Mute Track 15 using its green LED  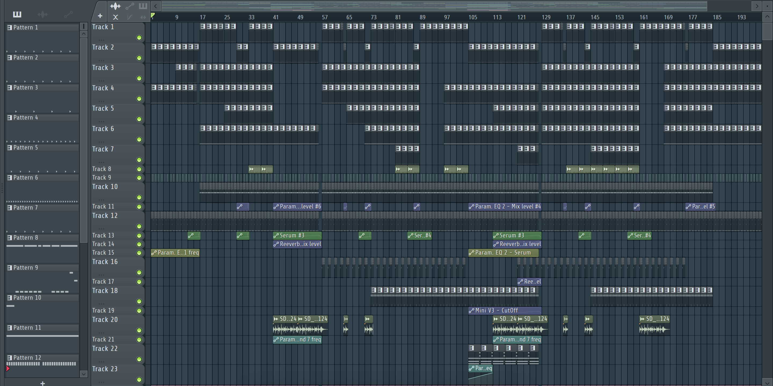[139, 253]
